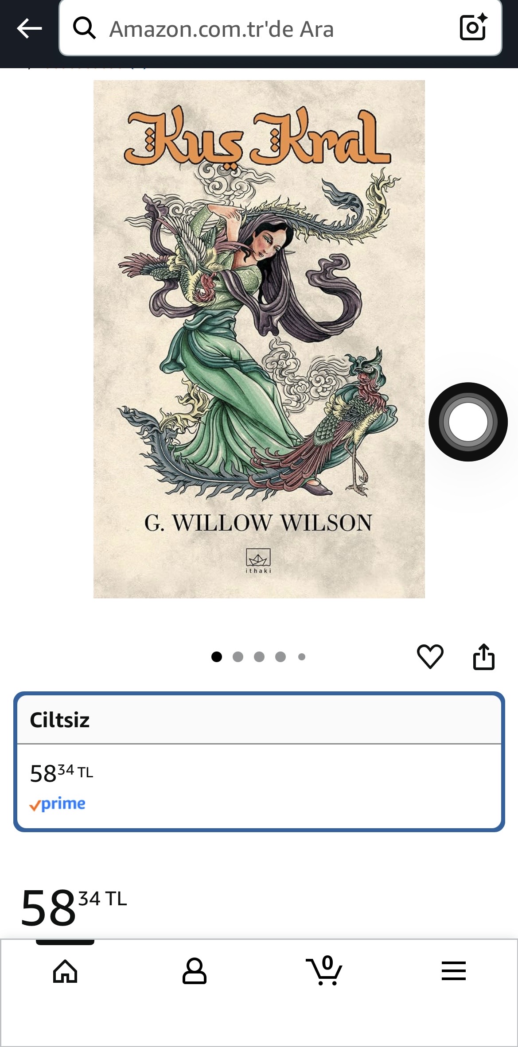Add Kuş Kral to wishlist heart
The height and width of the screenshot is (1047, 518).
click(430, 656)
